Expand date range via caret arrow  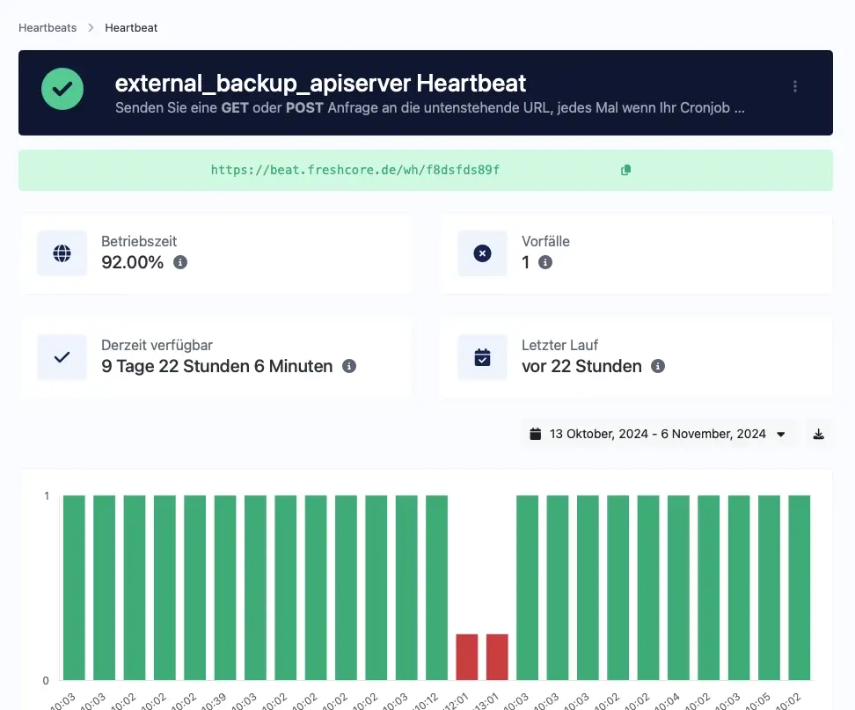point(780,434)
